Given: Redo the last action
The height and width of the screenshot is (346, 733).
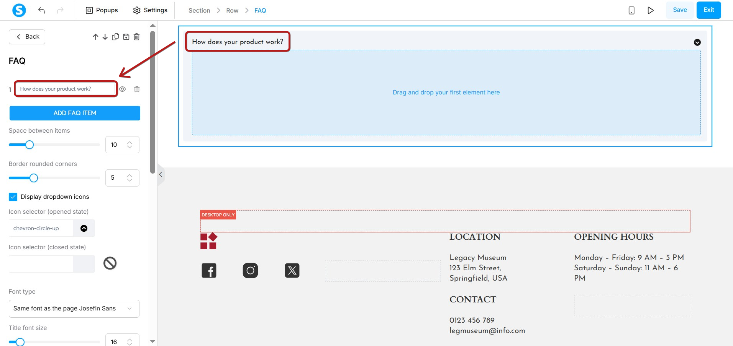Looking at the screenshot, I should point(60,10).
